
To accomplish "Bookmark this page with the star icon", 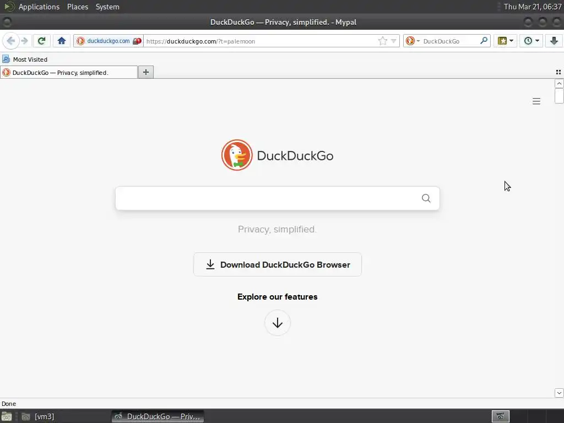I will pyautogui.click(x=383, y=41).
